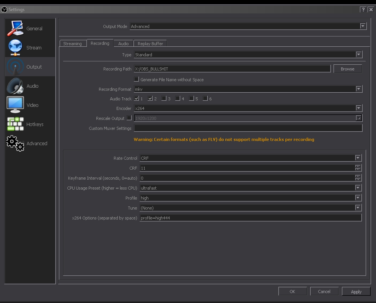This screenshot has width=376, height=303.
Task: Enable Generate File Name without Space
Action: 137,79
